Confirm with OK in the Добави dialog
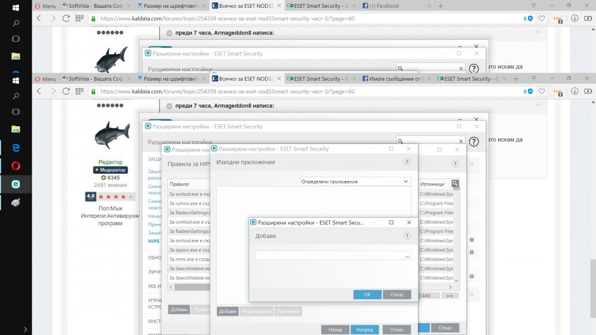Image resolution: width=596 pixels, height=335 pixels. [x=367, y=295]
